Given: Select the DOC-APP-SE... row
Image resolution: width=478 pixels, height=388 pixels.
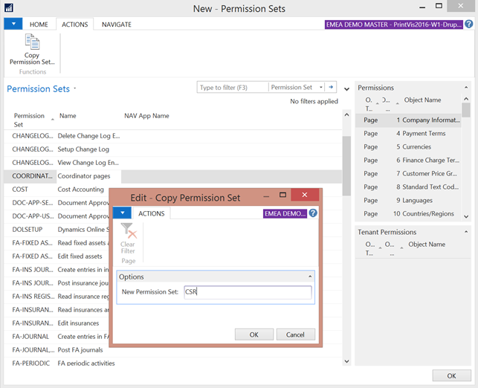Looking at the screenshot, I should pos(56,203).
